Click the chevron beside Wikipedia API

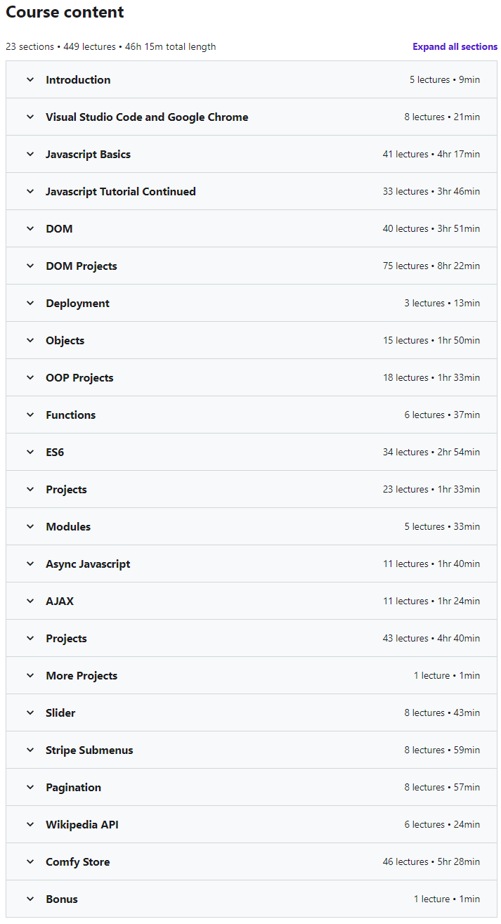pyautogui.click(x=30, y=825)
